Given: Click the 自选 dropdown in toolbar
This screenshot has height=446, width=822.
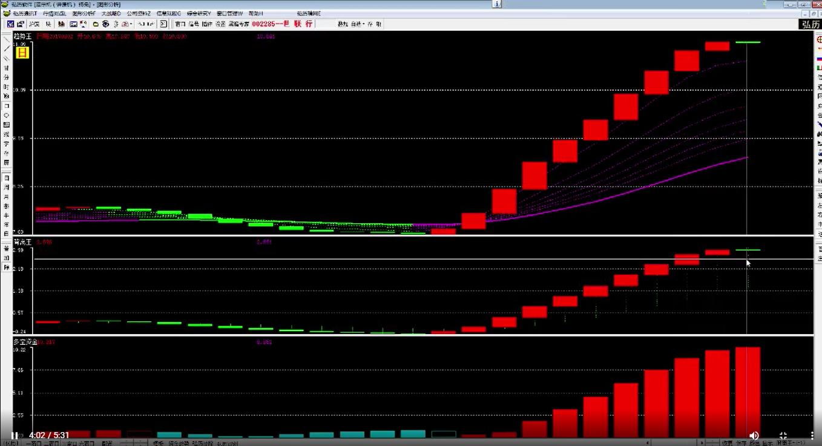Looking at the screenshot, I should tap(358, 24).
